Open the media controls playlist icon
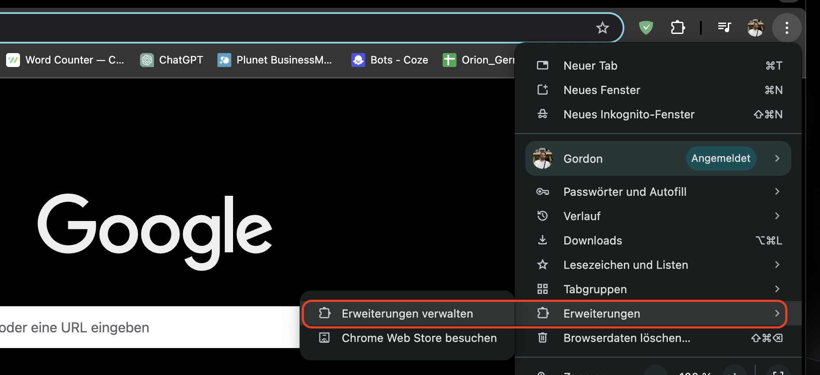 point(724,28)
